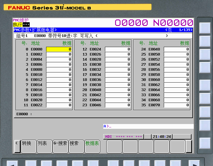Click the data value of E0060

click(x=177, y=80)
